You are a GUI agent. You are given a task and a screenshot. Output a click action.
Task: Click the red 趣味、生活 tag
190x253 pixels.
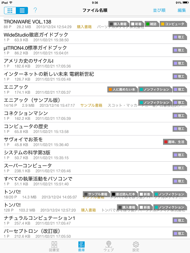click(x=175, y=142)
